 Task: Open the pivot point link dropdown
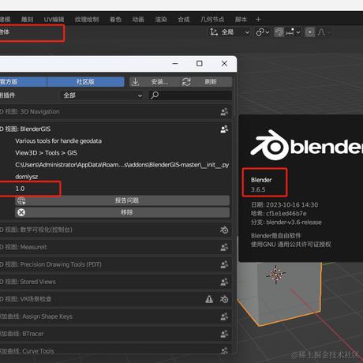tap(263, 32)
